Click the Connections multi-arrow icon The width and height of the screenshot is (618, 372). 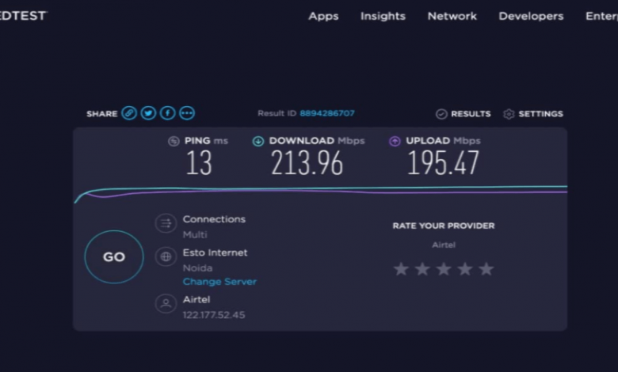tap(166, 224)
